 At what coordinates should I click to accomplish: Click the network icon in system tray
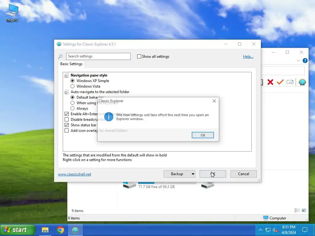pos(268,230)
